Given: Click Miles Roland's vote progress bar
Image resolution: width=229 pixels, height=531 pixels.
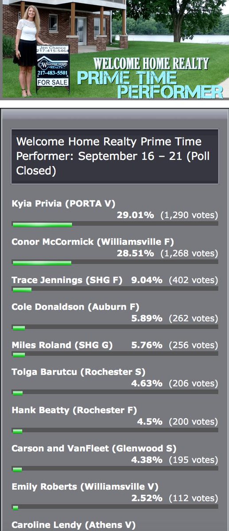Looking at the screenshot, I should click(115, 354).
